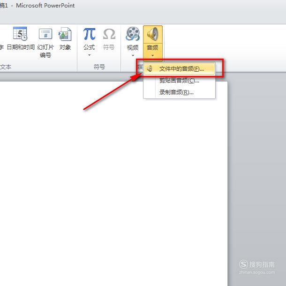The width and height of the screenshot is (286, 286).
Task: Choose Audio from File menu entry
Action: 179,69
